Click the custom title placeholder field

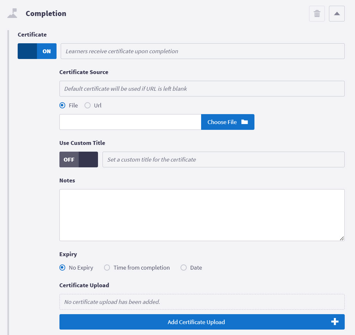[224, 159]
